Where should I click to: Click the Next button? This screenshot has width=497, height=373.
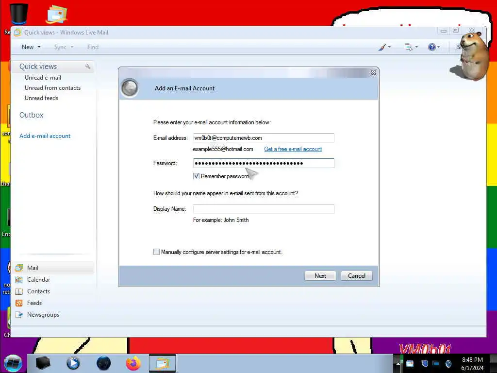tap(320, 276)
